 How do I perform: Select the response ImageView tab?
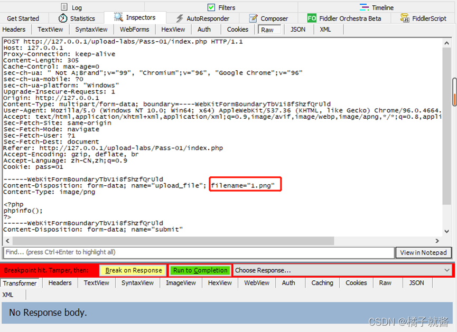pos(181,283)
